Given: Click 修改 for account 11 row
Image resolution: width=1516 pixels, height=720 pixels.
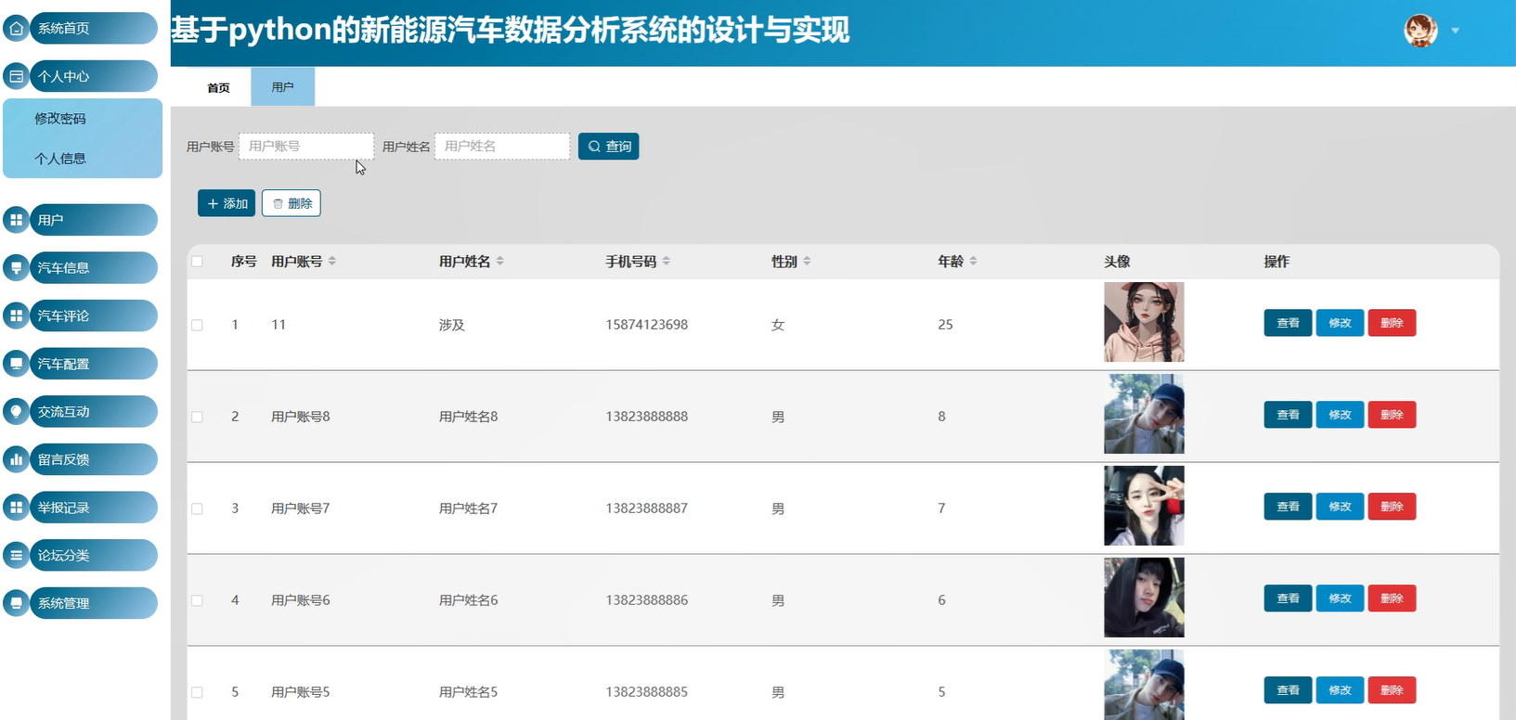Looking at the screenshot, I should [1340, 323].
